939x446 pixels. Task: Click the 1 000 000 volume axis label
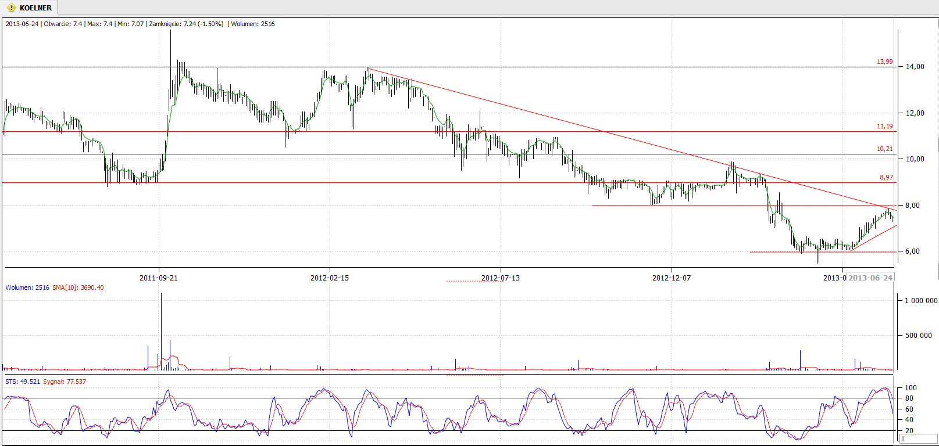click(921, 301)
